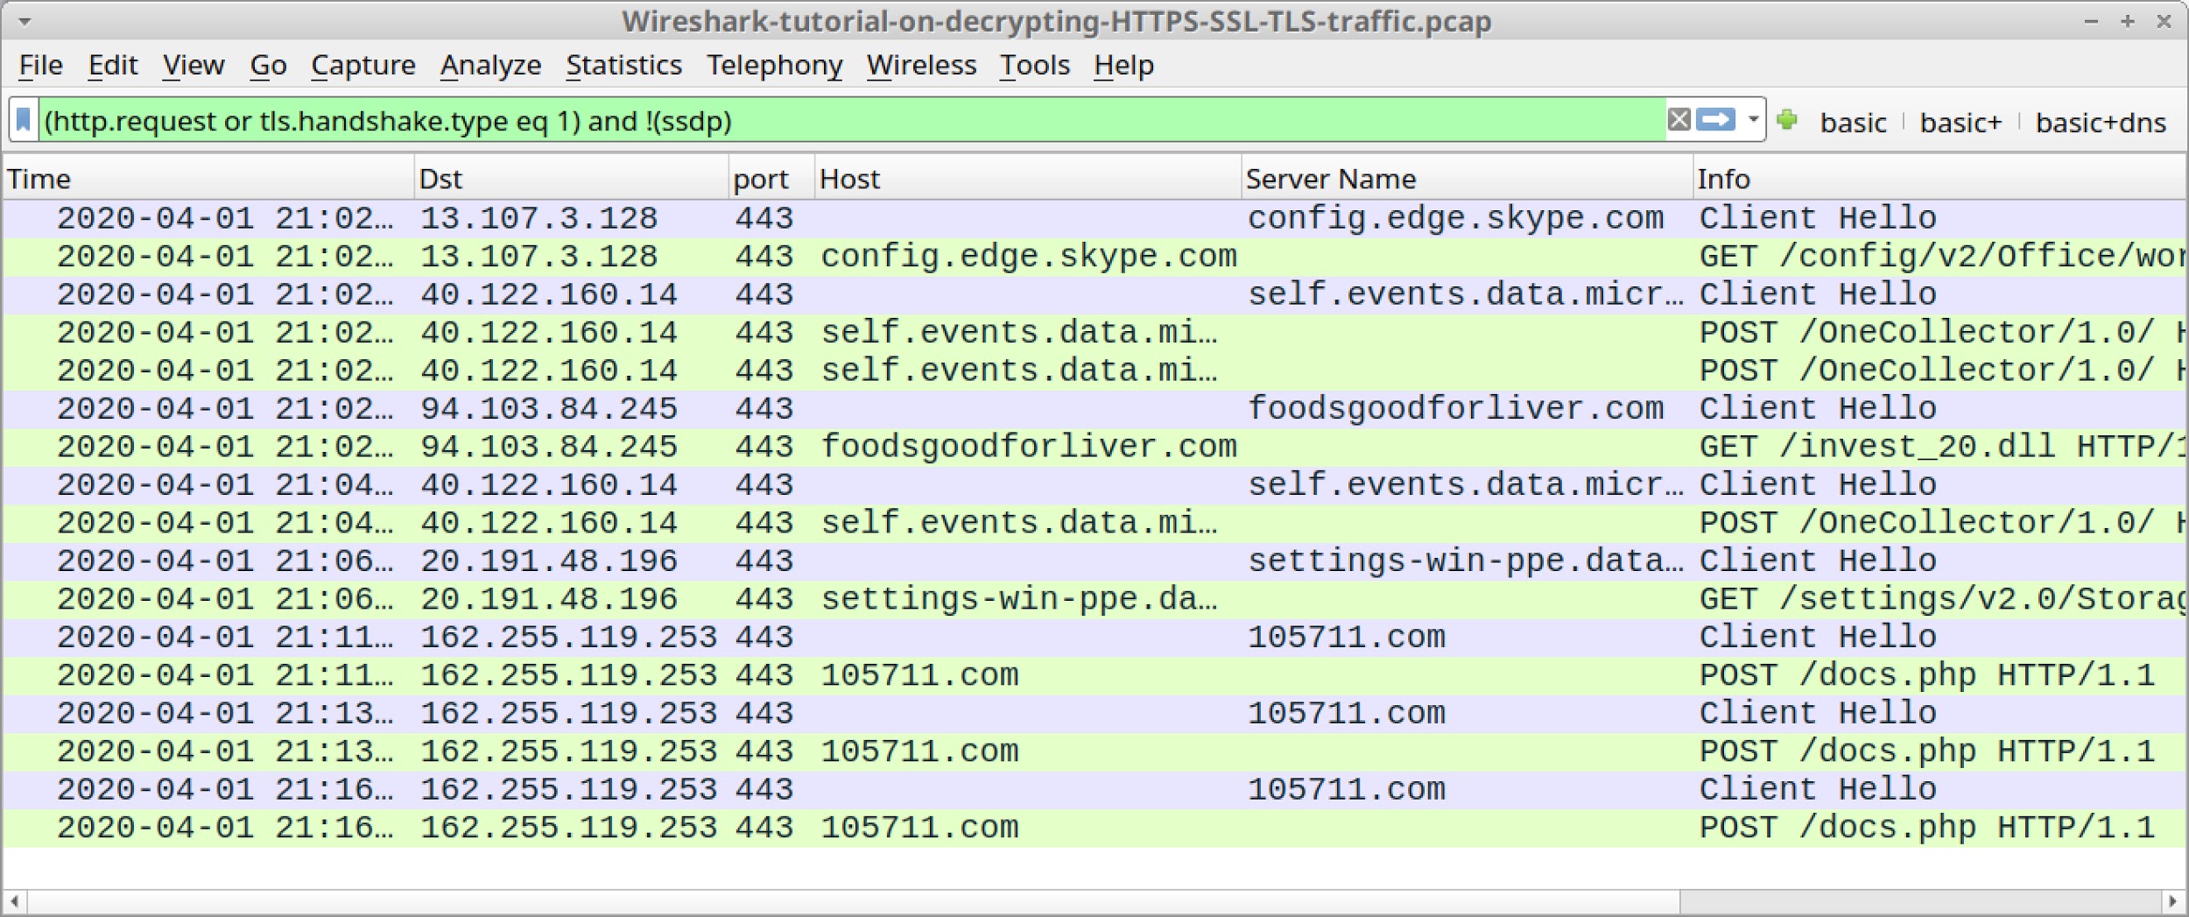The height and width of the screenshot is (917, 2189).
Task: Open the Capture menu
Action: point(363,65)
